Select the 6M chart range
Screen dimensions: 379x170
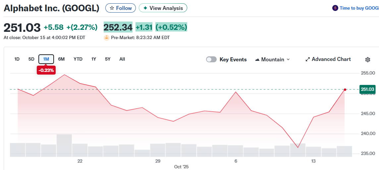(61, 59)
